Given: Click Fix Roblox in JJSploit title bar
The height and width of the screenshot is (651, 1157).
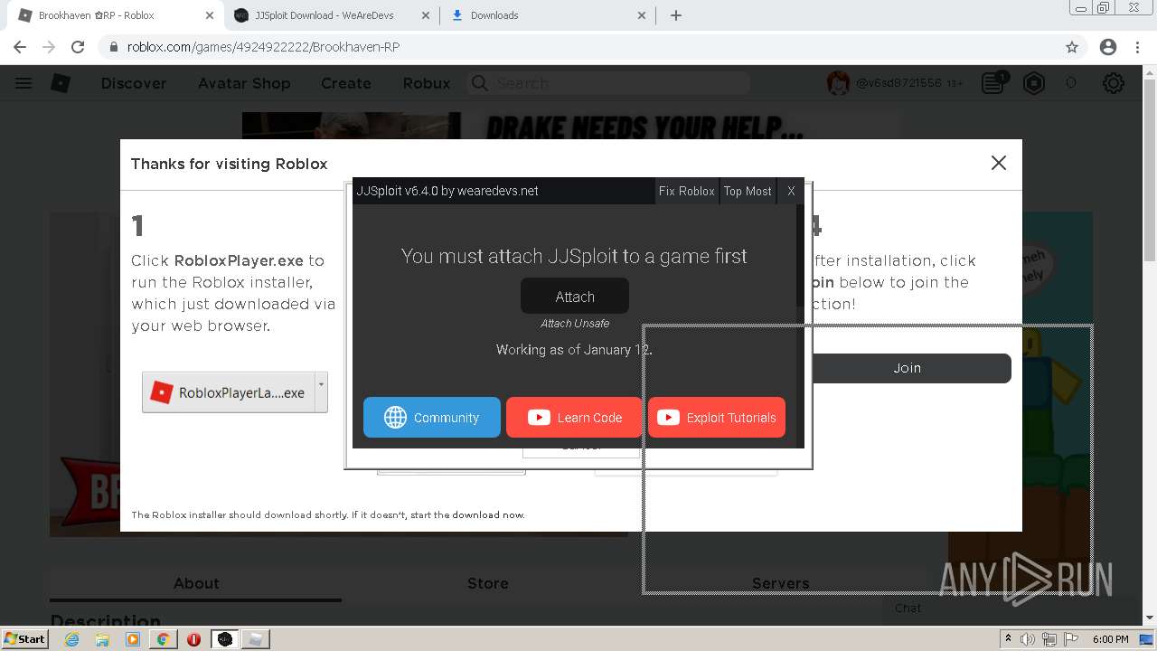Looking at the screenshot, I should (x=686, y=191).
